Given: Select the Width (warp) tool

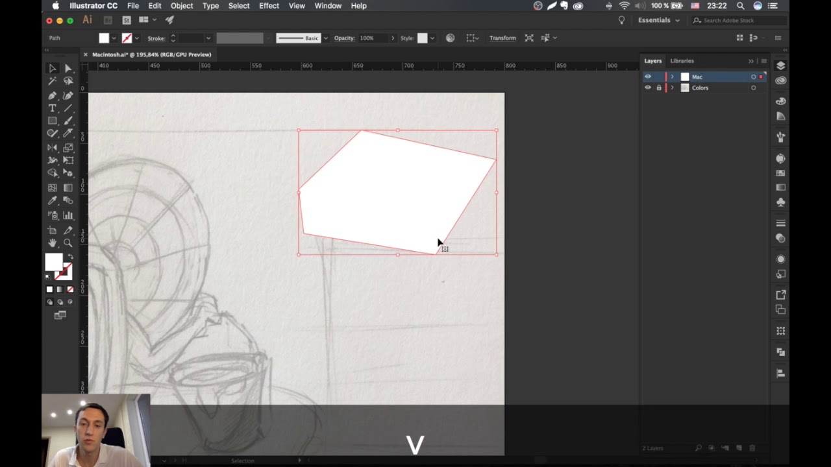Looking at the screenshot, I should click(52, 160).
